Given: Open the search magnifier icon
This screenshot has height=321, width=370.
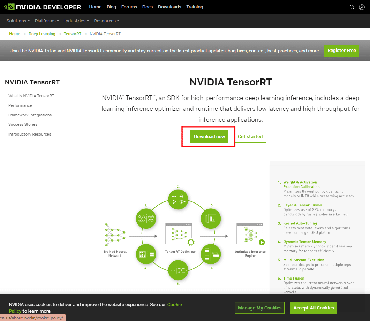Looking at the screenshot, I should (x=352, y=7).
